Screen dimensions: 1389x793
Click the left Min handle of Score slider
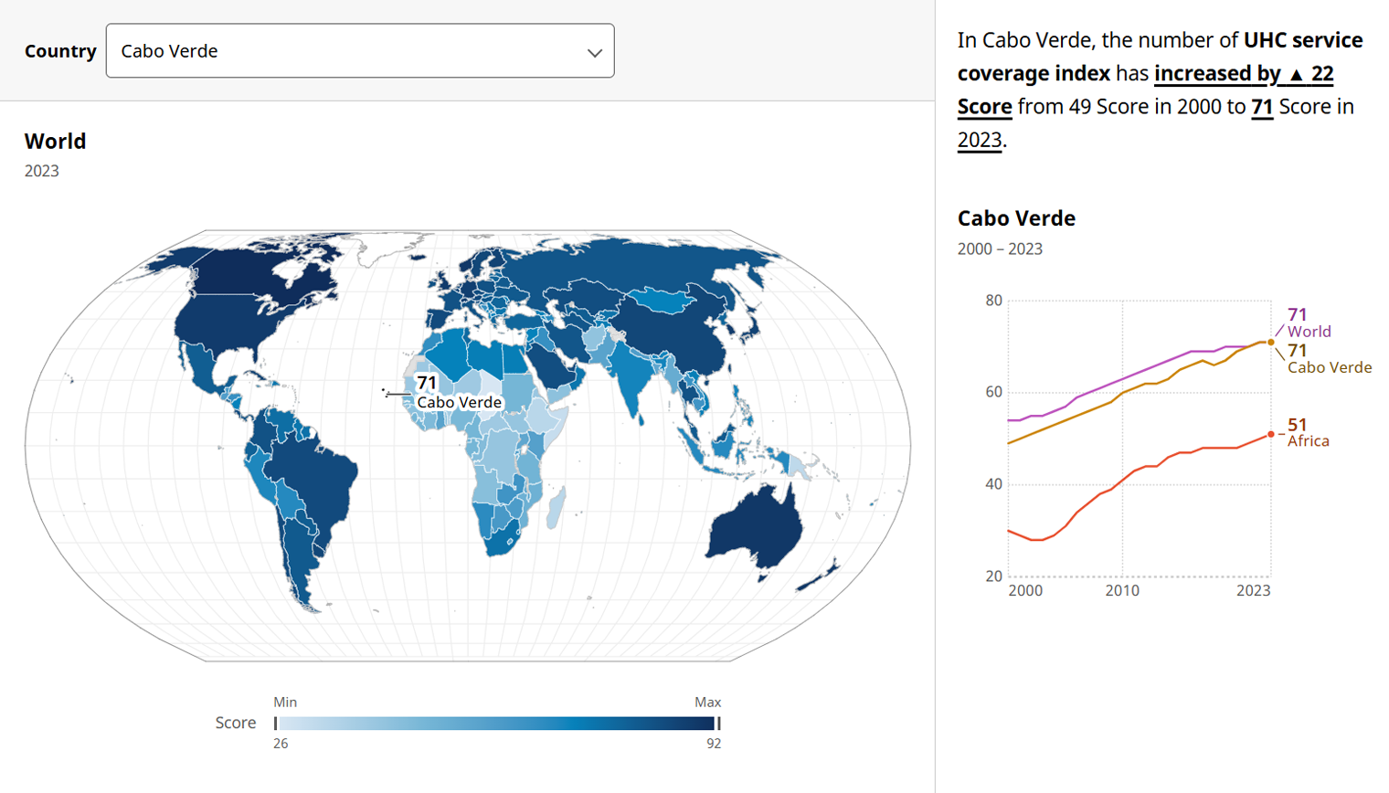click(x=275, y=724)
